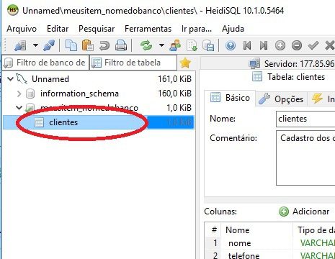This screenshot has width=335, height=259.
Task: Click the Copy toolbar icon
Action: click(x=71, y=45)
